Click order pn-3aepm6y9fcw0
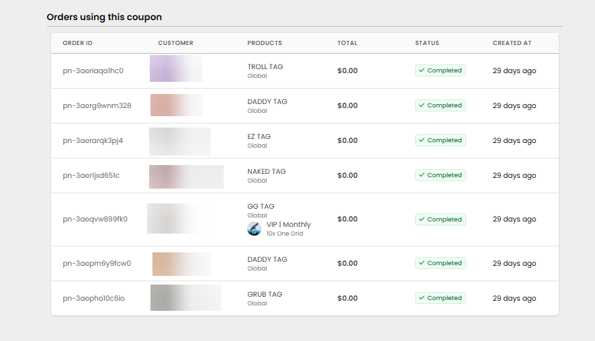The width and height of the screenshot is (595, 341). tap(97, 263)
